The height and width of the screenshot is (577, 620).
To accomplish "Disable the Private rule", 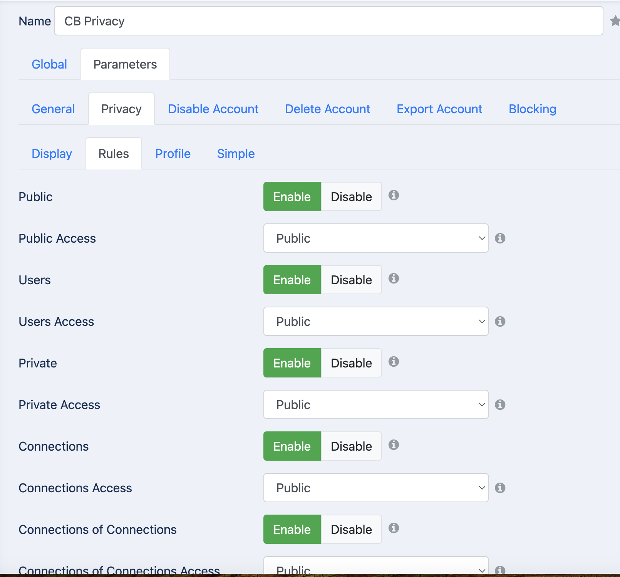I will point(351,363).
